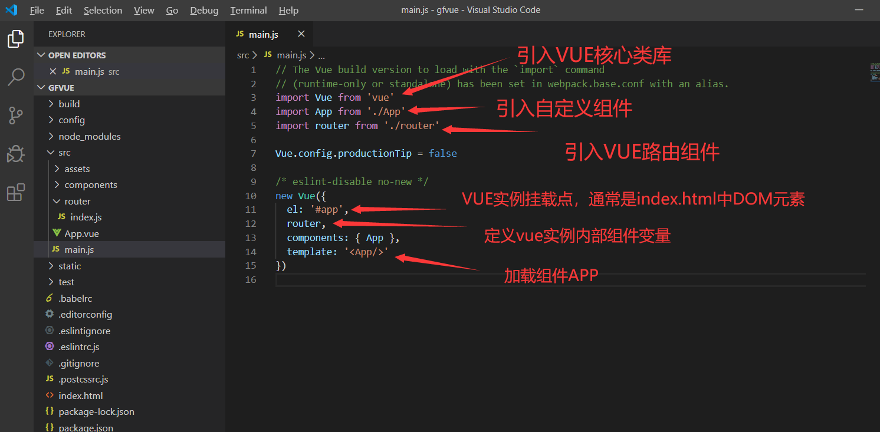Expand the config folder

click(129, 120)
